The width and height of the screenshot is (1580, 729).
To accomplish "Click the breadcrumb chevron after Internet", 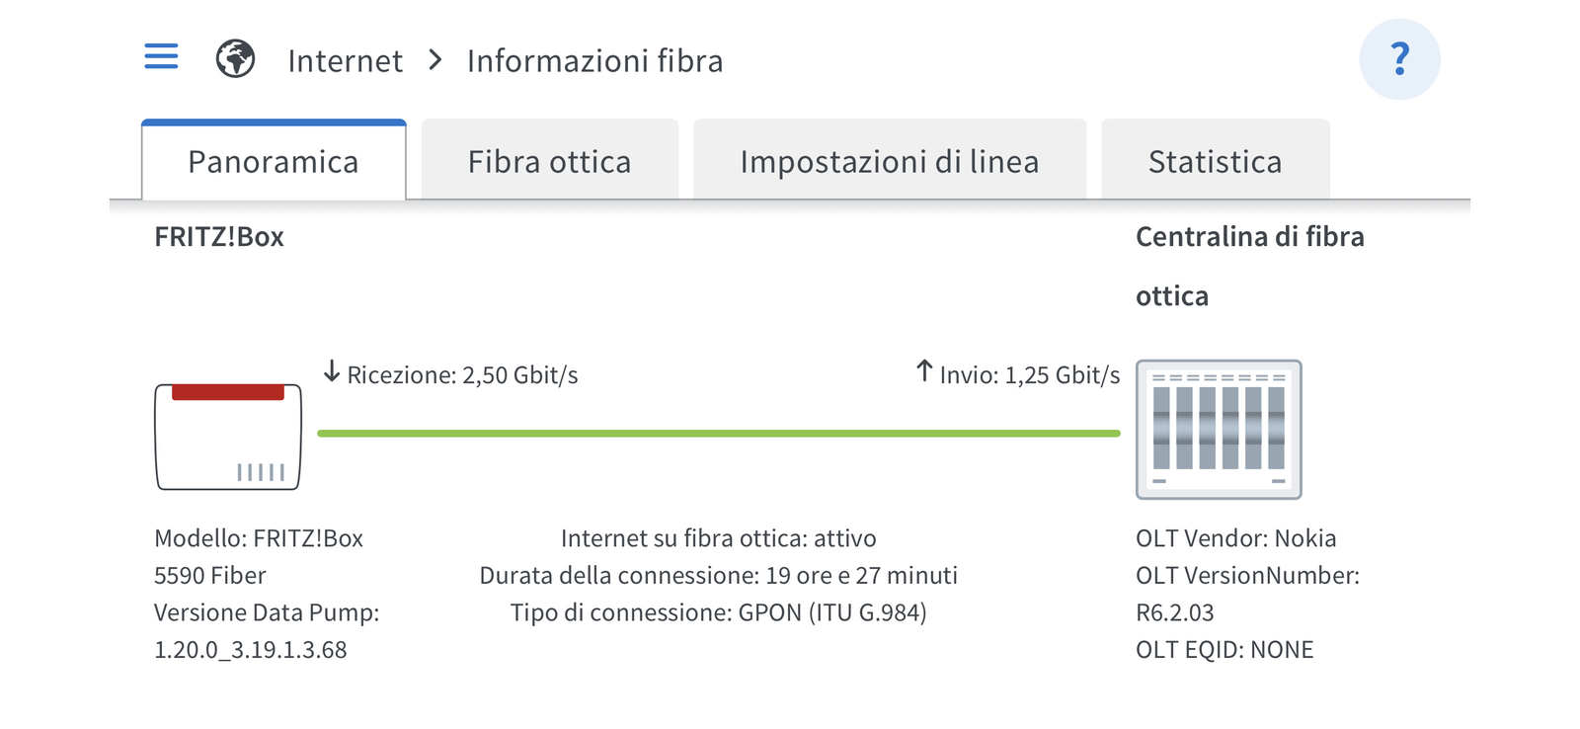I will click(435, 60).
